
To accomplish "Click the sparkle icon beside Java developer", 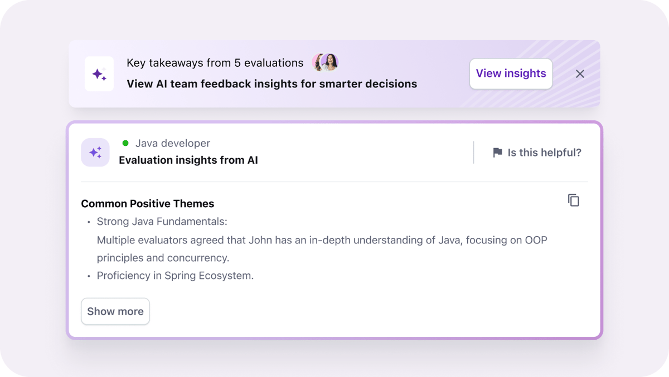I will tap(95, 152).
